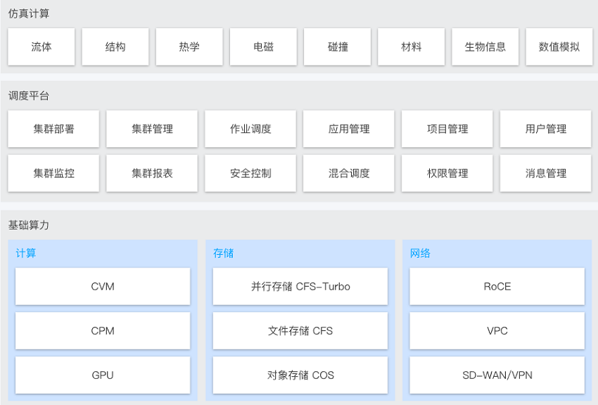Click the RoCE network card
The image size is (598, 405).
[497, 286]
